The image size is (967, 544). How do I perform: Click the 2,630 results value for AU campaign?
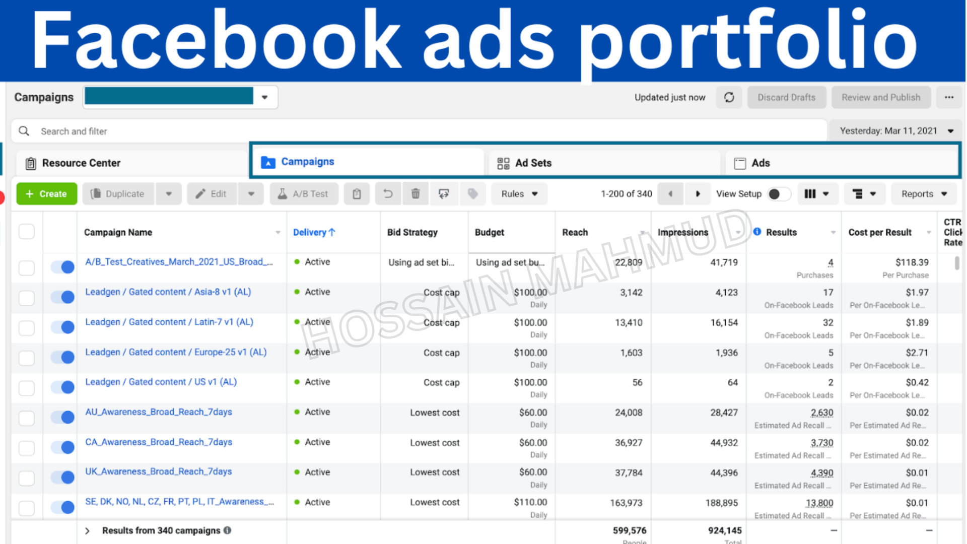point(822,413)
